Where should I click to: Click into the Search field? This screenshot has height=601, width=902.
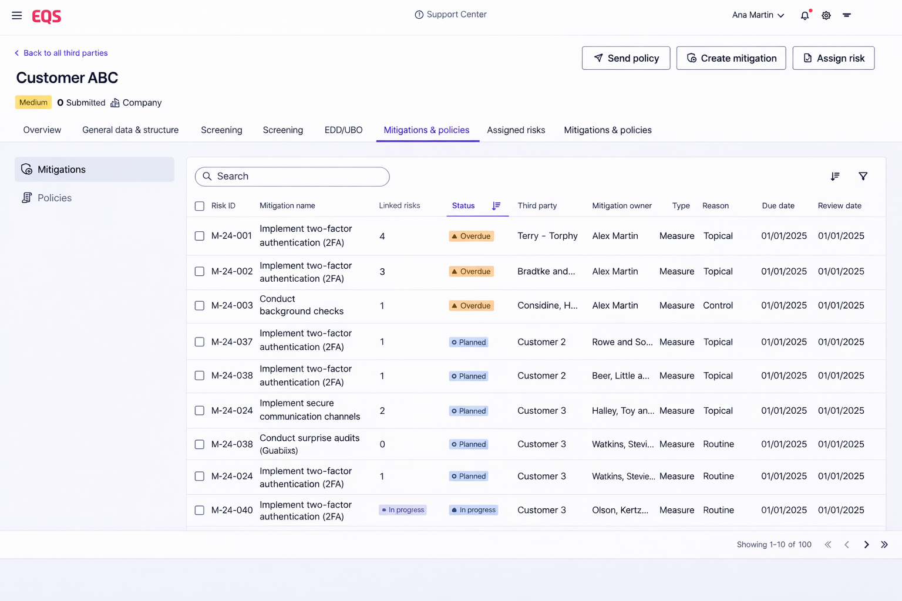[292, 177]
